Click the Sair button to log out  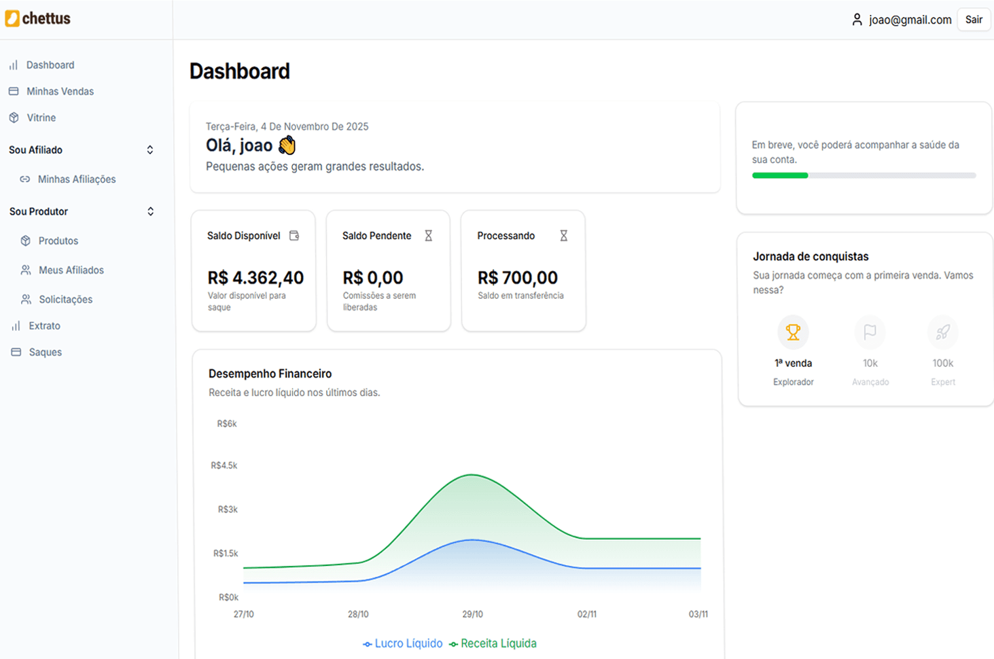[974, 19]
